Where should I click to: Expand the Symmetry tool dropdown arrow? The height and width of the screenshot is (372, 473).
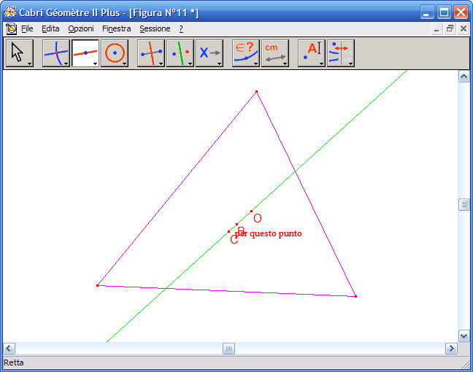coord(190,63)
